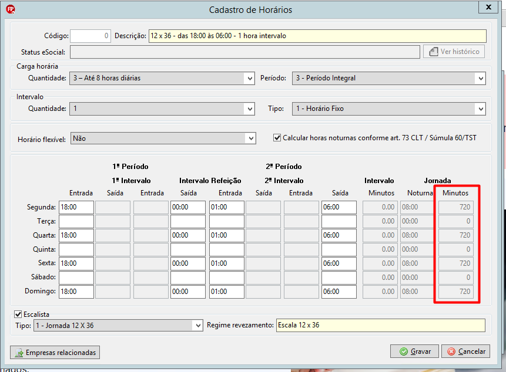Click Domingo 1º Período Entrada field
This screenshot has height=372, width=506.
point(76,292)
